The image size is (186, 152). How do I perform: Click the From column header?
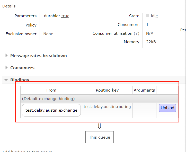pyautogui.click(x=51, y=90)
